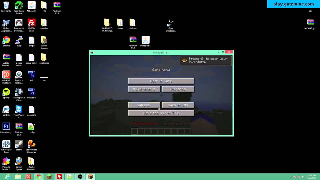This screenshot has width=320, height=180.
Task: Open the volume control in system tray
Action: (303, 177)
